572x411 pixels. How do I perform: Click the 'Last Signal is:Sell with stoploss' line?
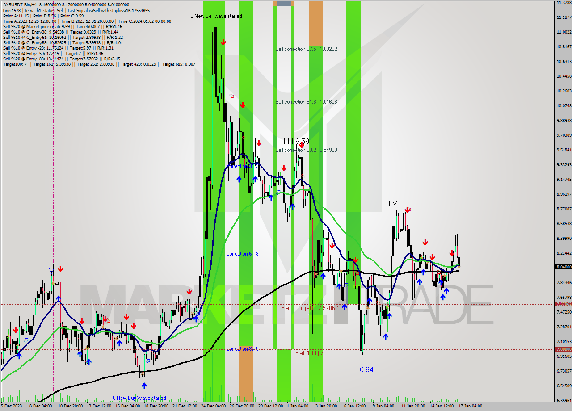(109, 10)
